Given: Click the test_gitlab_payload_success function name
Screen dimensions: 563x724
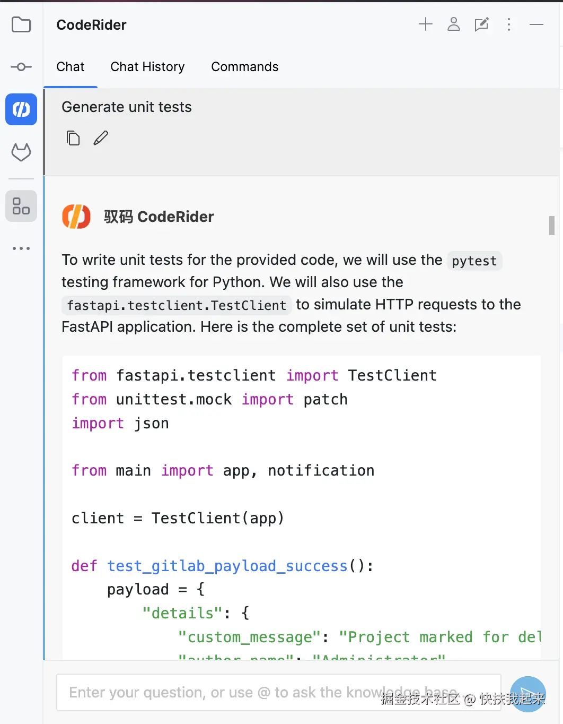Looking at the screenshot, I should coord(227,566).
